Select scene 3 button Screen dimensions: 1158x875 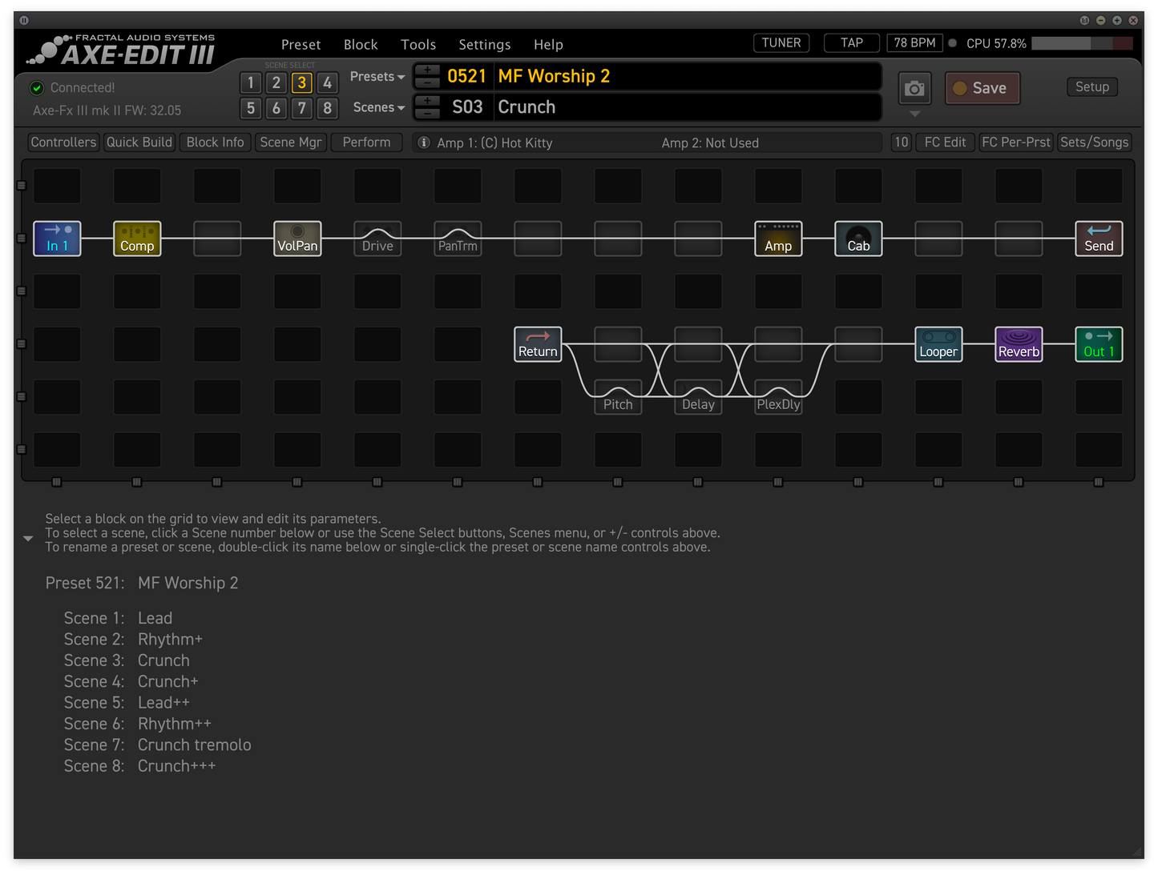[x=302, y=82]
